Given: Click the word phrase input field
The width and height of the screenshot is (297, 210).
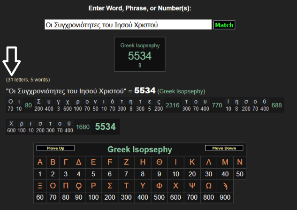Looking at the screenshot, I should [x=127, y=24].
